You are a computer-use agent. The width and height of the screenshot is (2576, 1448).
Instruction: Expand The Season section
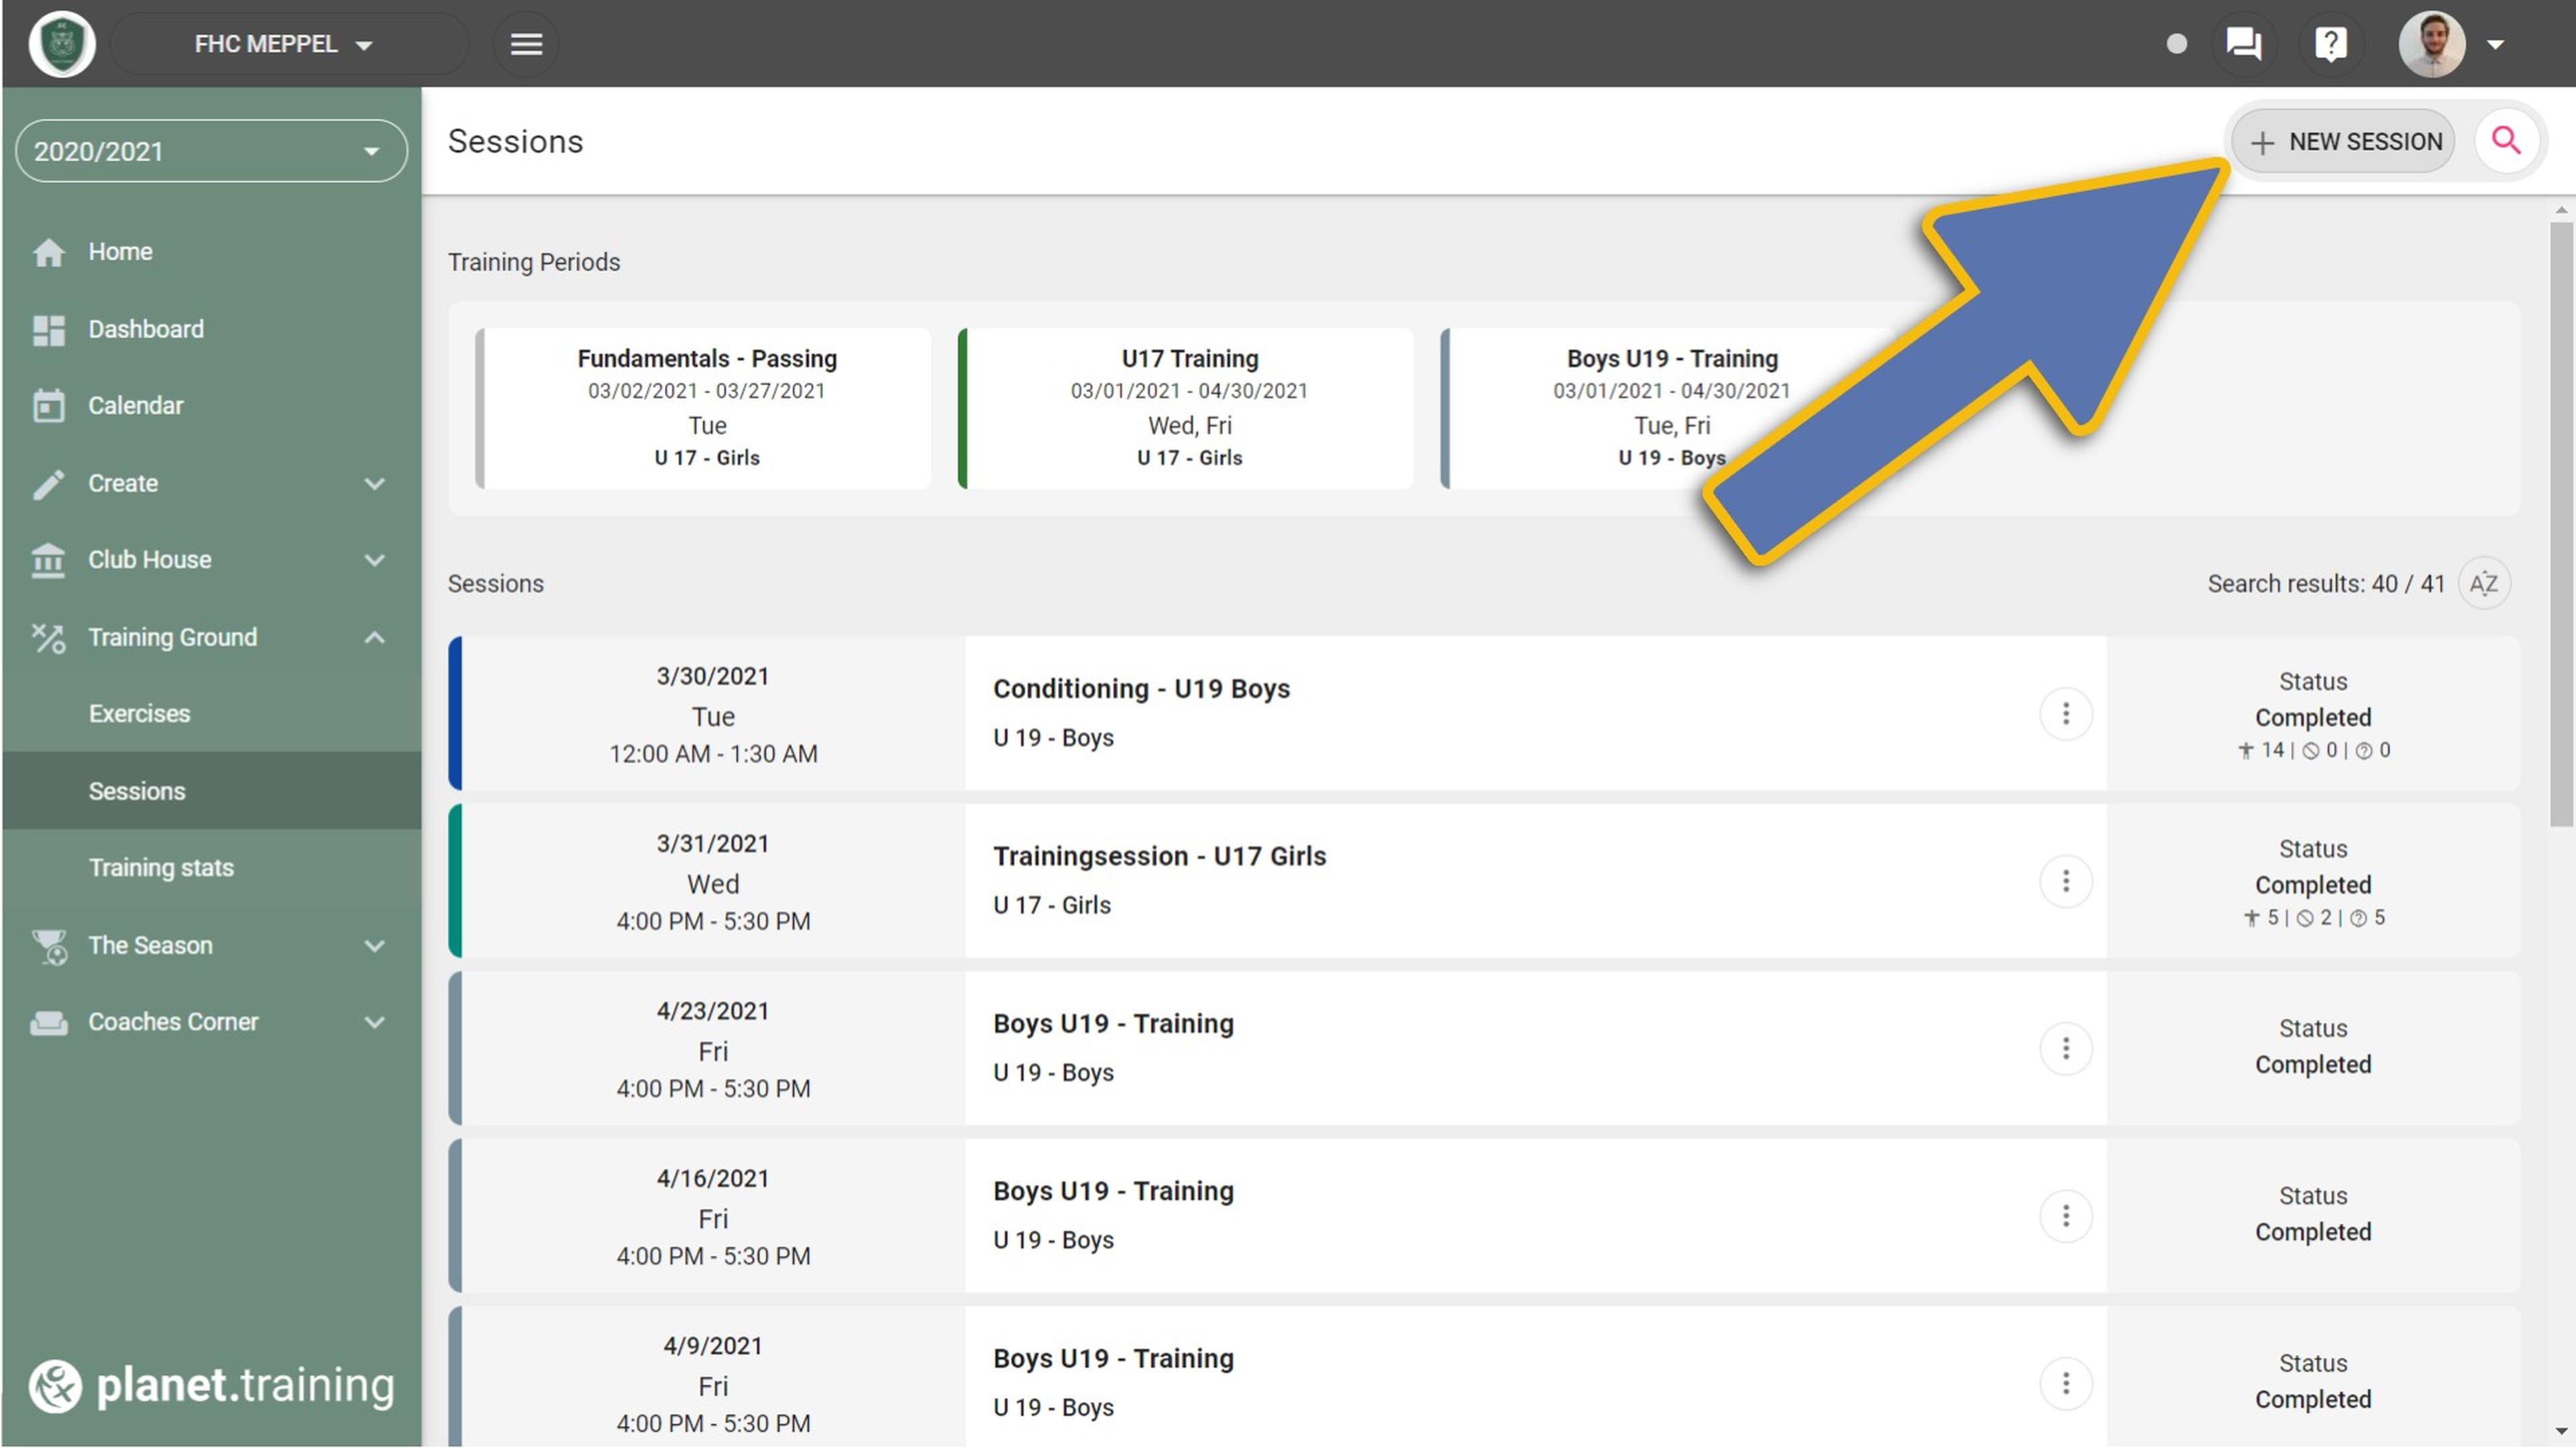[x=211, y=945]
